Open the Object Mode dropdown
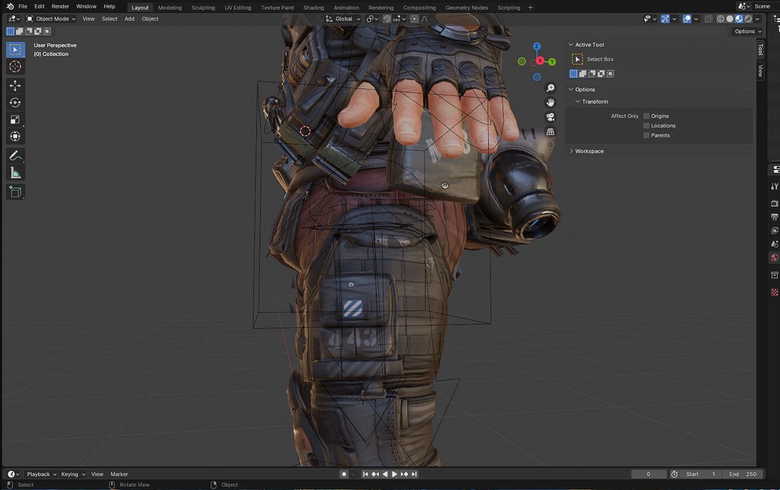The width and height of the screenshot is (780, 490). (51, 19)
